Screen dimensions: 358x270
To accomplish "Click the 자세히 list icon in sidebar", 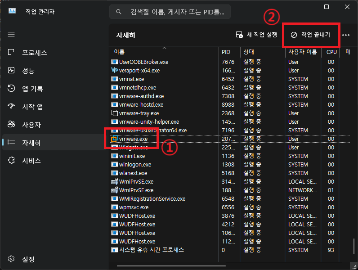I will pos(11,142).
